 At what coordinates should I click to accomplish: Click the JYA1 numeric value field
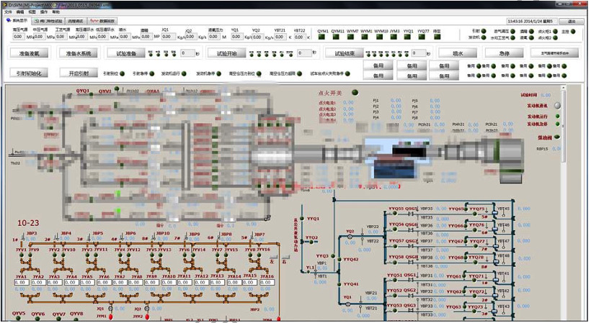[x=21, y=283]
